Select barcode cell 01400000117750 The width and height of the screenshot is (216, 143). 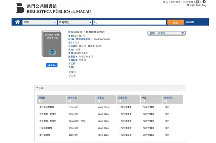77,121
